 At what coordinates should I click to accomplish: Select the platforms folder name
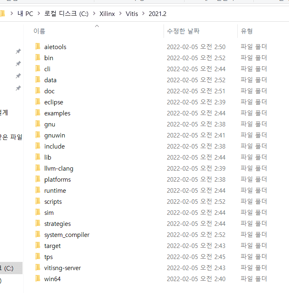[57, 179]
